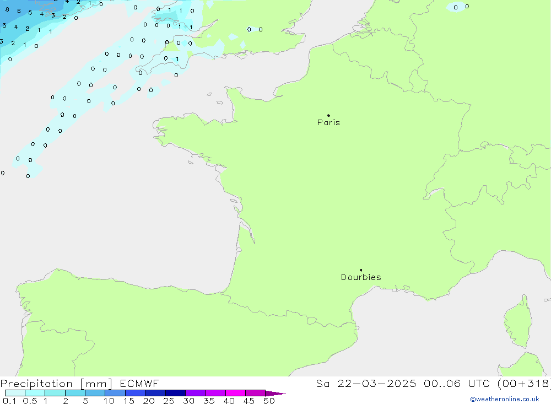The width and height of the screenshot is (551, 404).
Task: Click the '(00+318)' forecast offset text
Action: 524,384
